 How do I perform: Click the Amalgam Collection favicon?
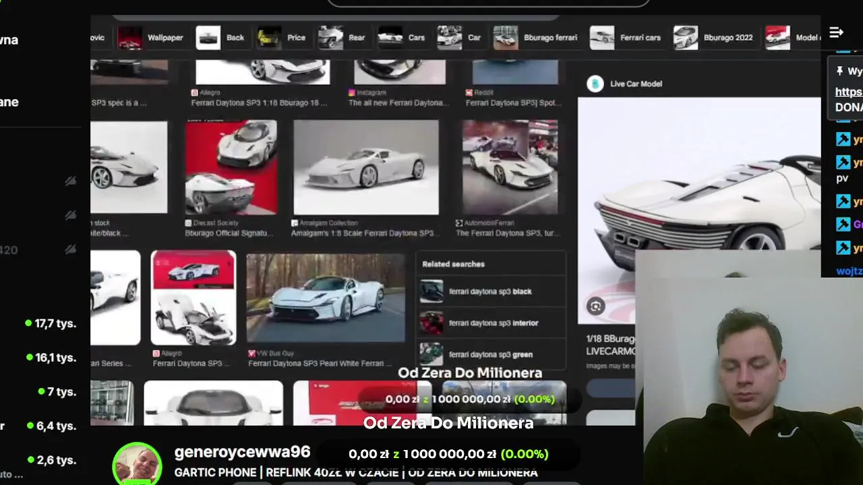click(295, 223)
